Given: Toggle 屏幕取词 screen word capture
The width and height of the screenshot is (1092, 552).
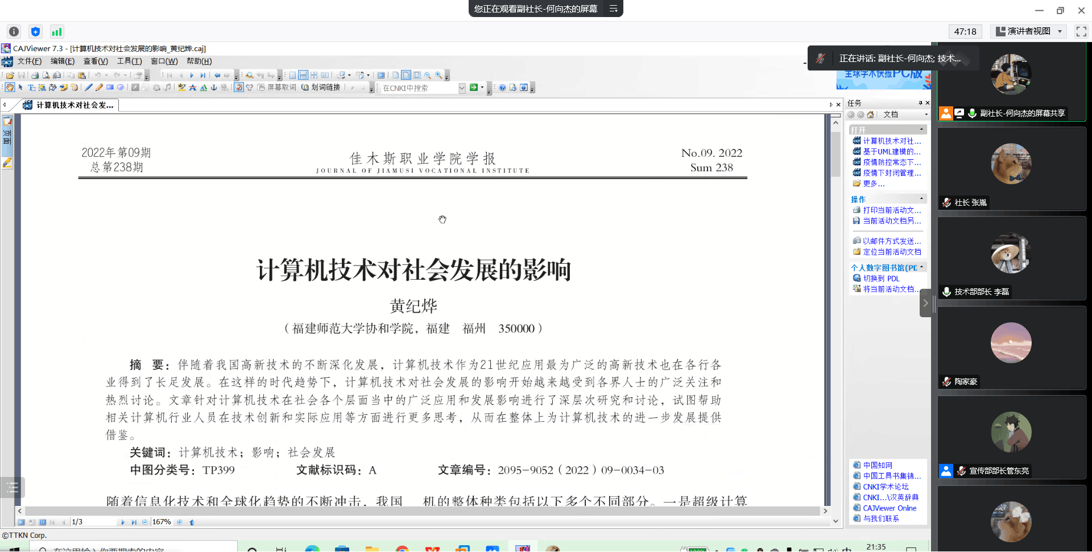Looking at the screenshot, I should point(277,88).
